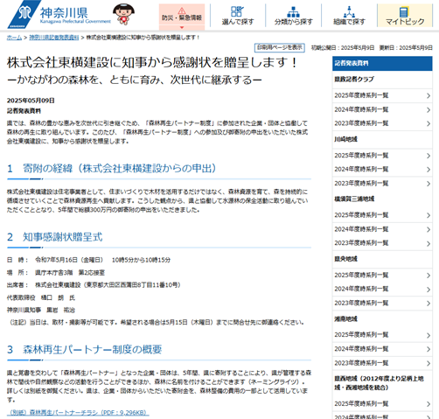
Task: Open 2024年度時系列一覧 under 川崎地域
Action: coord(382,170)
